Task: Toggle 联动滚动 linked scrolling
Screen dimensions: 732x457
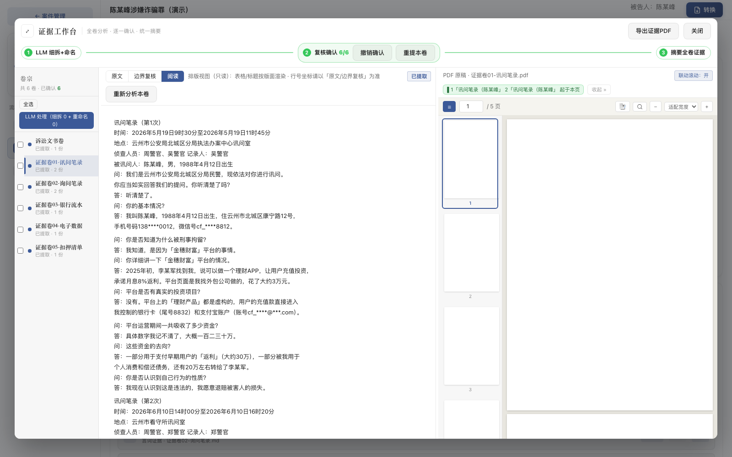Action: coord(693,75)
